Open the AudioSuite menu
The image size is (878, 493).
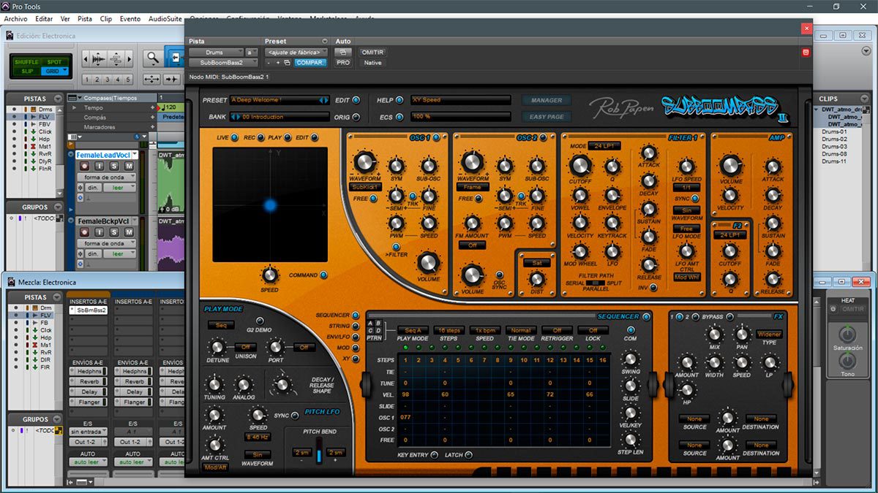(165, 18)
